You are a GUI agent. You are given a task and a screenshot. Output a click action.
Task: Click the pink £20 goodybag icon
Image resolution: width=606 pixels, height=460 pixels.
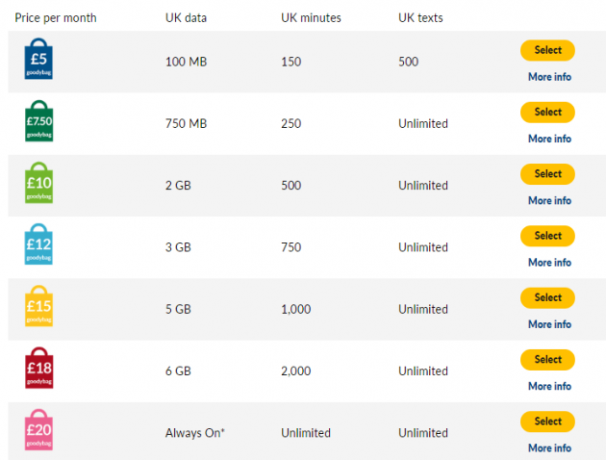39,431
